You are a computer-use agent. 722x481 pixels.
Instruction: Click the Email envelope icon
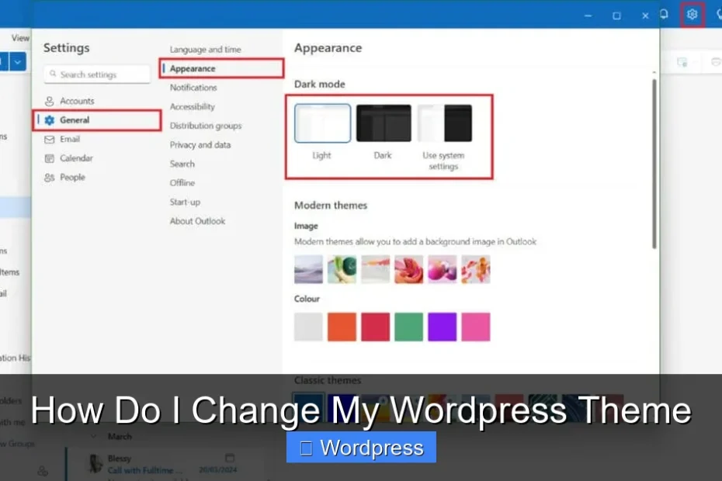pyautogui.click(x=49, y=140)
